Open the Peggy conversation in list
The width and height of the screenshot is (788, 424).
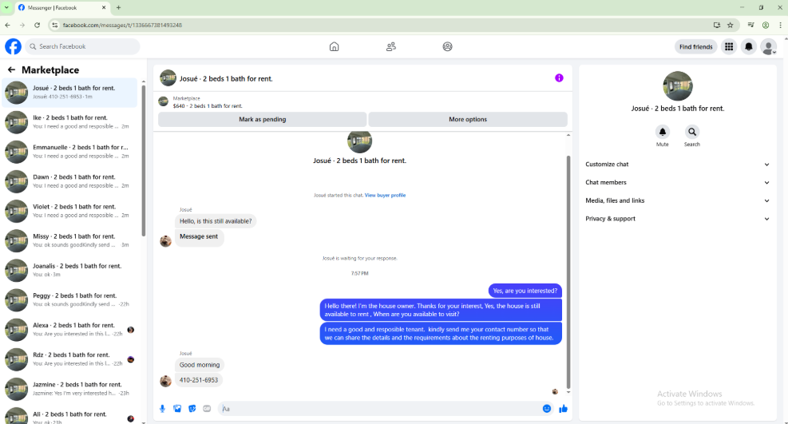(x=69, y=300)
